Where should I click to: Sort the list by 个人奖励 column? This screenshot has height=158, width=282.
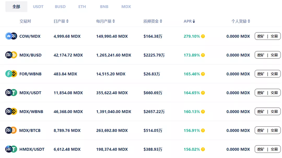241,21
